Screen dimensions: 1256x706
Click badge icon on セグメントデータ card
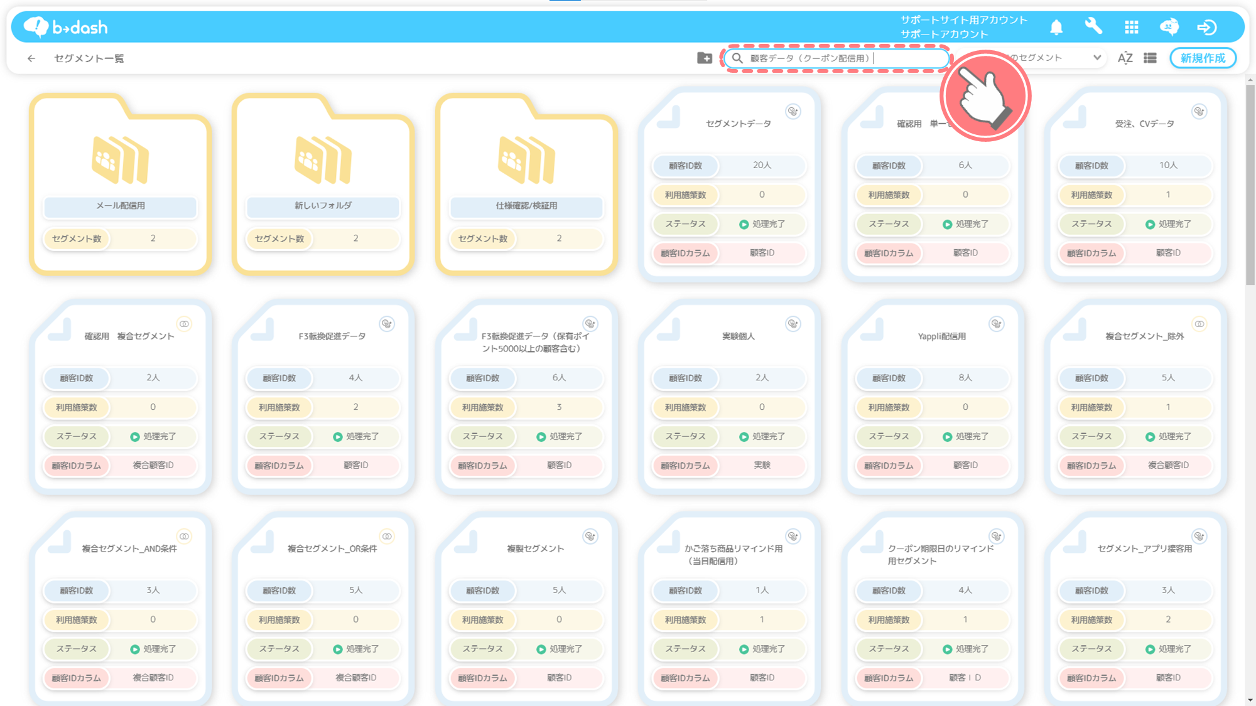[793, 112]
